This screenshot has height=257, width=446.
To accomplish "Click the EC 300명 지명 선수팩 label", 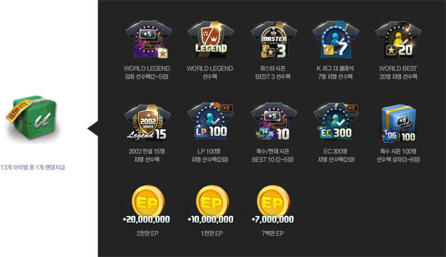I will [336, 155].
